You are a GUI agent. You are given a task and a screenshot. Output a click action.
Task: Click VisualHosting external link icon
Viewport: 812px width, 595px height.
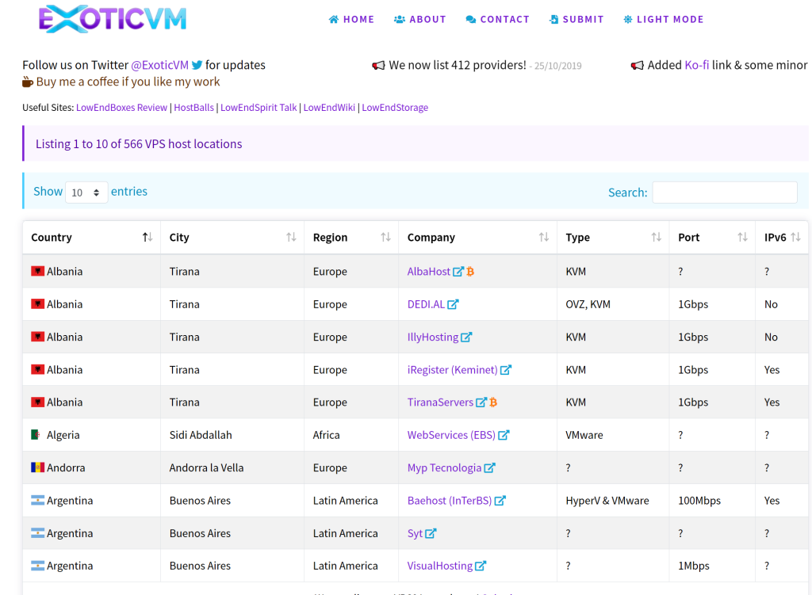tap(481, 566)
